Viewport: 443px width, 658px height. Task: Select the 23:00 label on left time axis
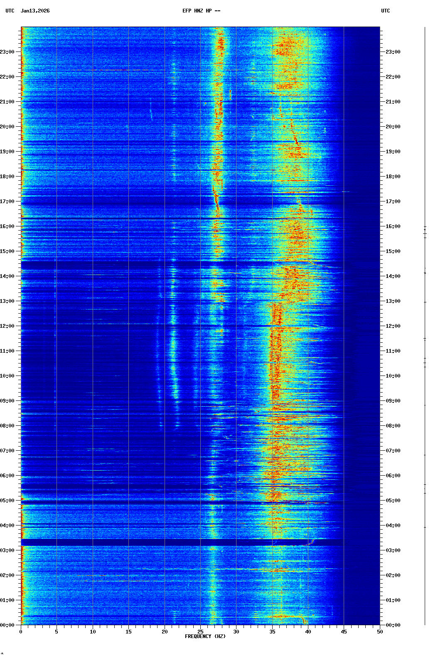[x=8, y=52]
